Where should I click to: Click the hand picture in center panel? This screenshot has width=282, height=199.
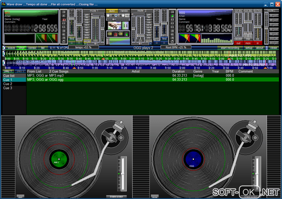[114, 25]
